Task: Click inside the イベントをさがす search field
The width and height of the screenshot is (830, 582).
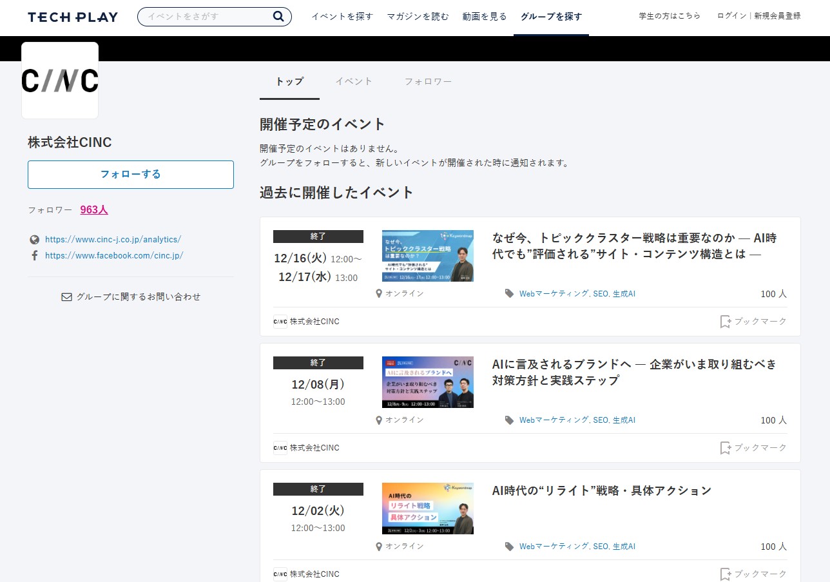Action: click(206, 16)
